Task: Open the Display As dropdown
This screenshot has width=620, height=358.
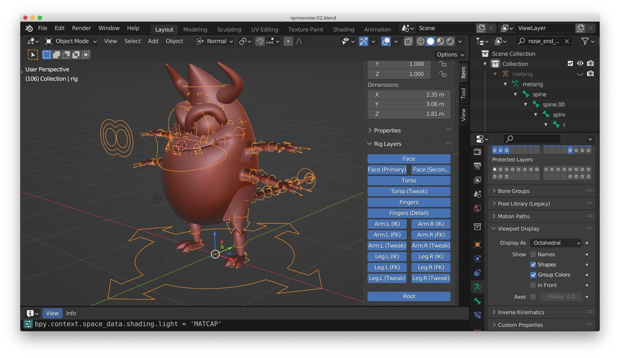Action: (556, 243)
